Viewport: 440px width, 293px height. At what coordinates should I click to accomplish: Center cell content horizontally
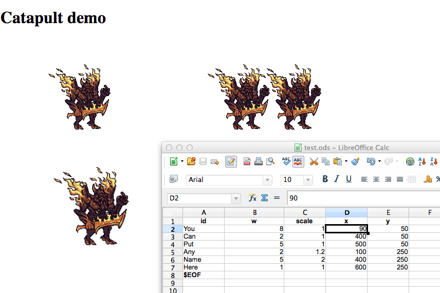[376, 179]
